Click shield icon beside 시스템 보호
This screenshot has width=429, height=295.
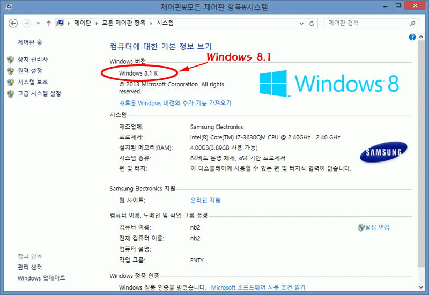point(10,82)
